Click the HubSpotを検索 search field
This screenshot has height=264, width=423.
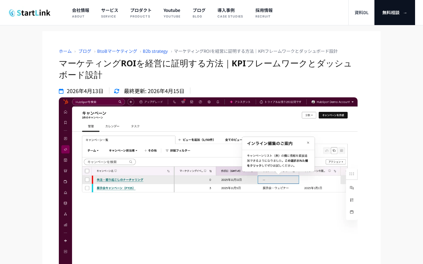(x=98, y=102)
